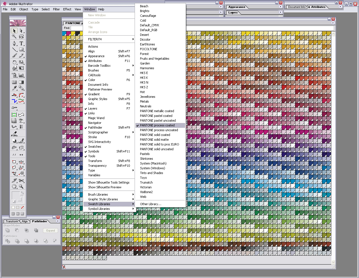Expand the Graphic Style Libraries submenu
The width and height of the screenshot is (359, 278).
click(x=109, y=199)
